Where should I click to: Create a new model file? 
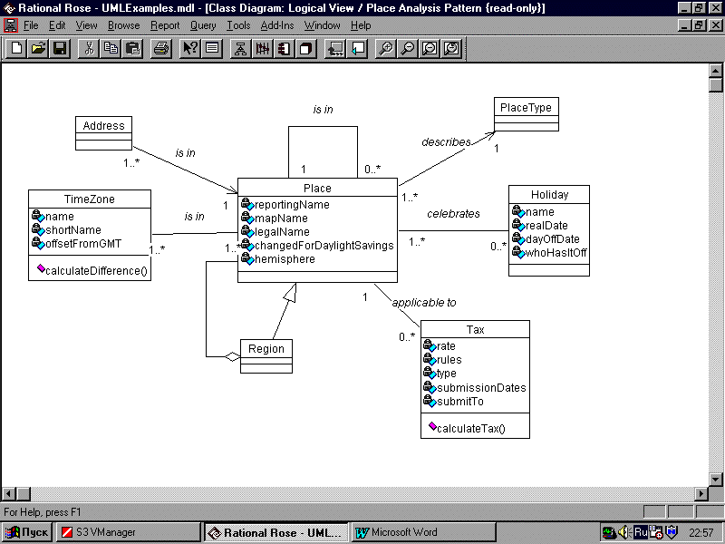pyautogui.click(x=14, y=48)
